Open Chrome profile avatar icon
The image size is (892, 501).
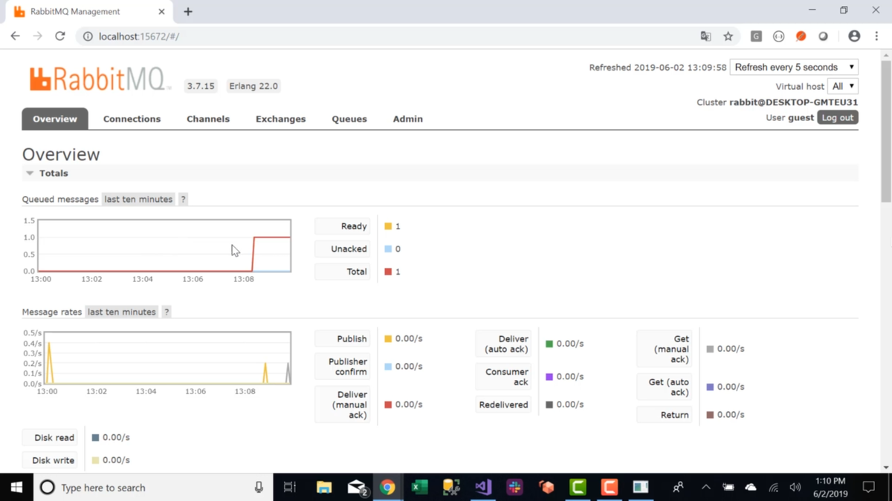pos(854,36)
